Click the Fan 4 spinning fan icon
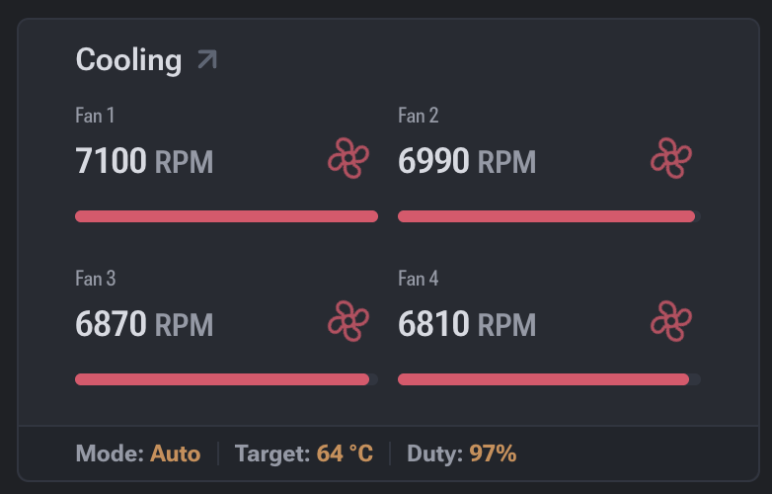The width and height of the screenshot is (772, 494). 671,321
